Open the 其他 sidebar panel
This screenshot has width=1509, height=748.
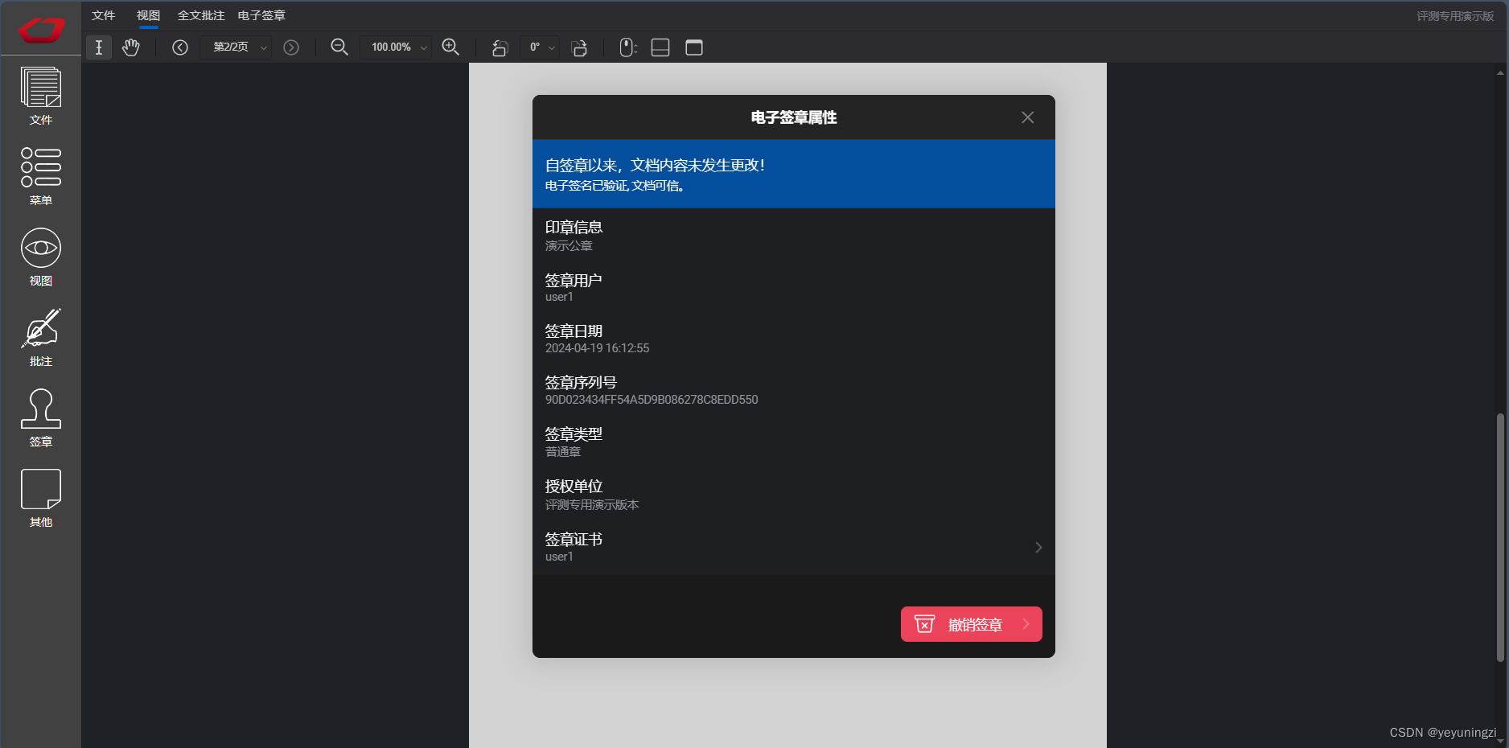click(x=41, y=499)
